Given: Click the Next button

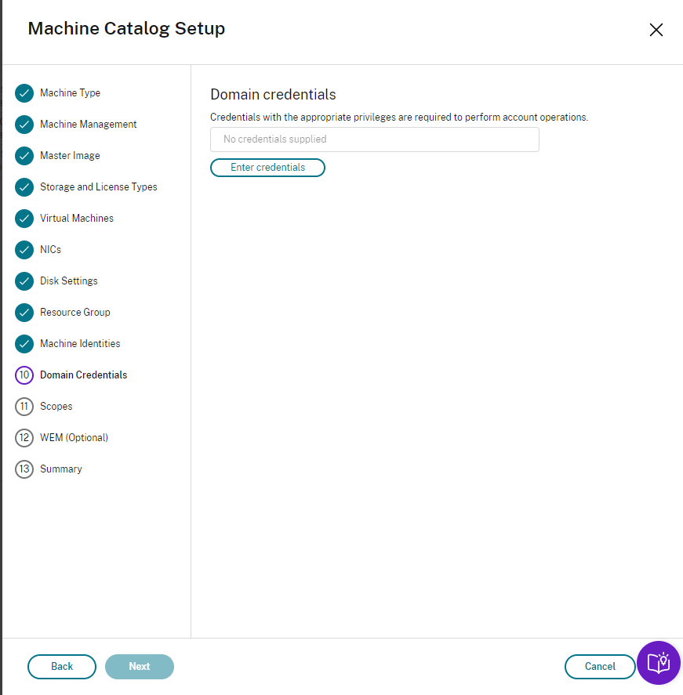Looking at the screenshot, I should pos(140,667).
